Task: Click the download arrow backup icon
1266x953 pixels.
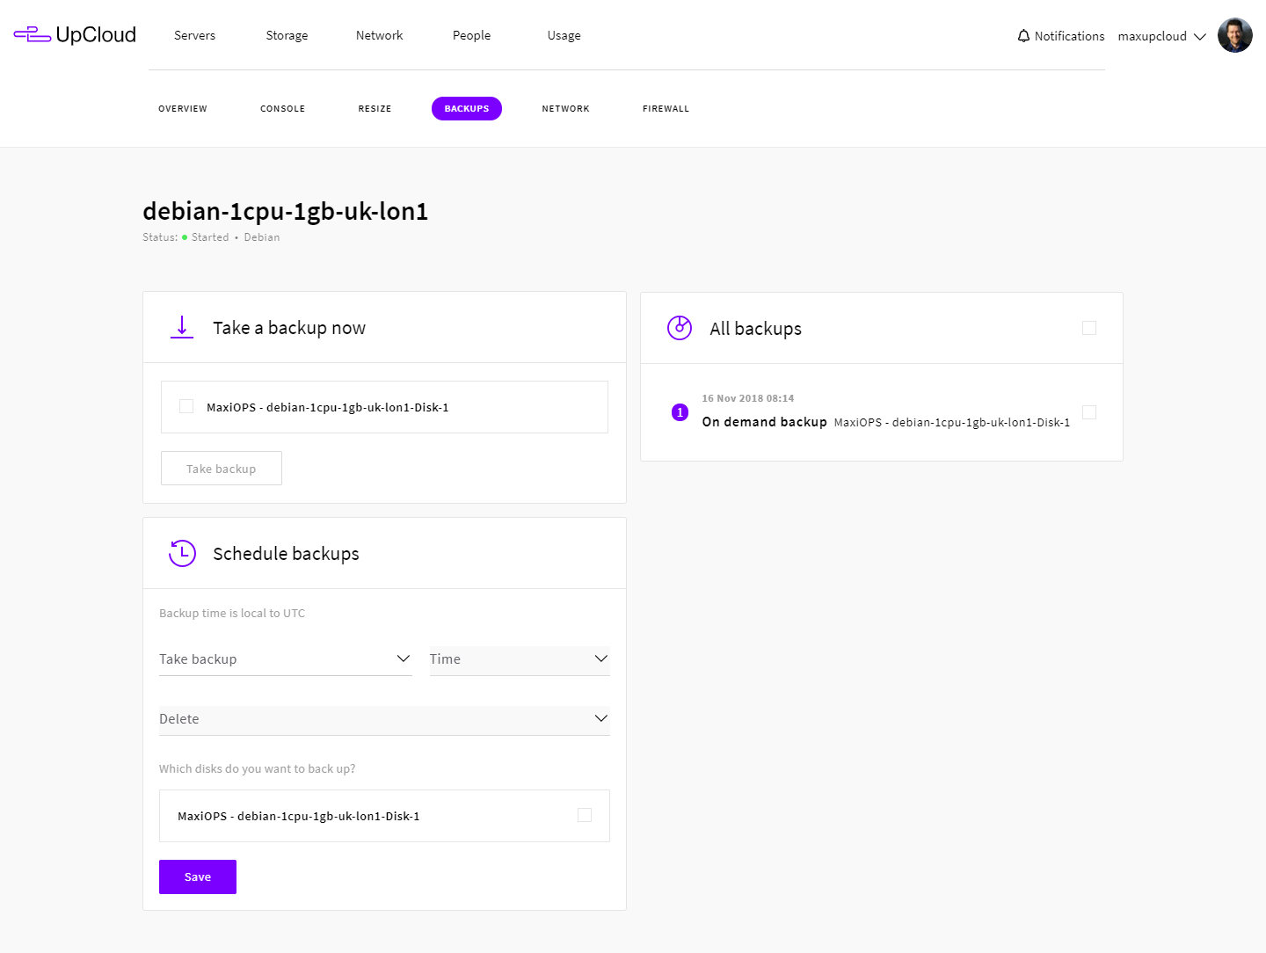Action: click(x=182, y=328)
